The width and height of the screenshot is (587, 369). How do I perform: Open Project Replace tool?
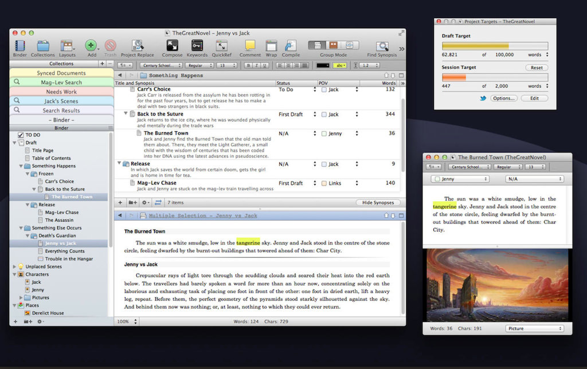138,46
